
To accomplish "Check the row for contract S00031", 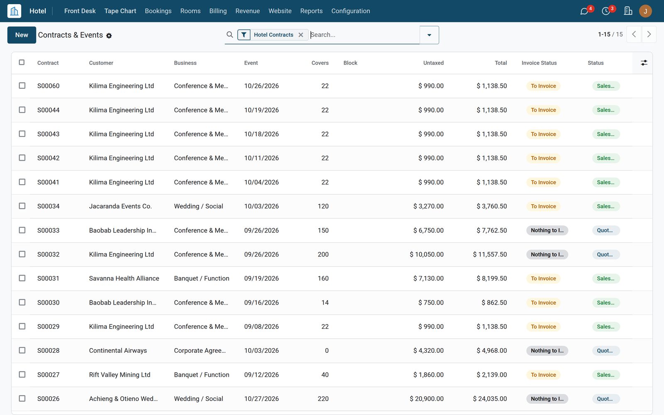I will pos(22,278).
